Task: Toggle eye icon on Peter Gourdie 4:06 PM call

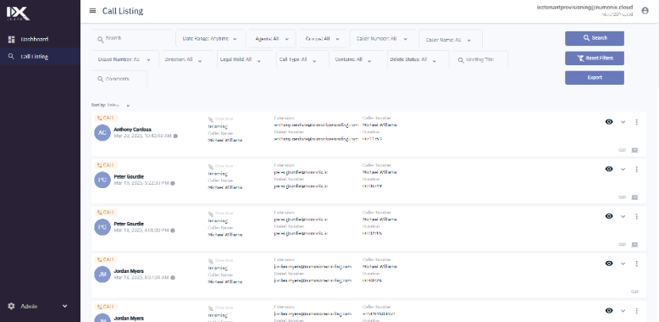Action: pyautogui.click(x=609, y=216)
